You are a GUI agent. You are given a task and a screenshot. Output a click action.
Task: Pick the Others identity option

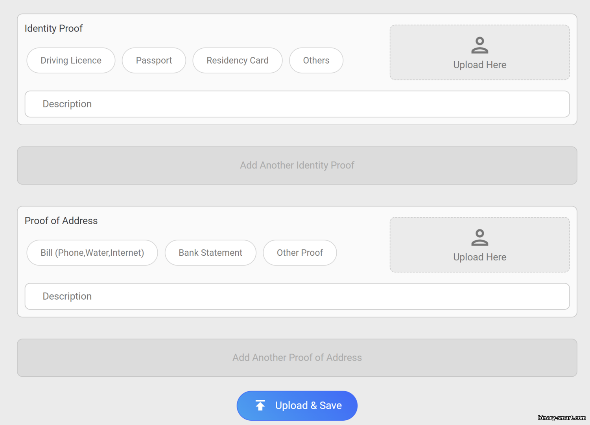[x=316, y=60]
